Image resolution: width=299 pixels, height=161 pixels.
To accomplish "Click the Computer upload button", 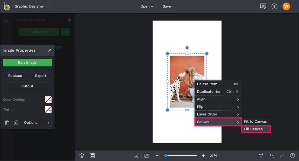I will pos(39,32).
